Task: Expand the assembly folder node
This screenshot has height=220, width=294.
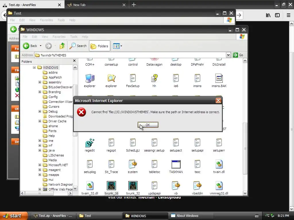Action: 40,82
